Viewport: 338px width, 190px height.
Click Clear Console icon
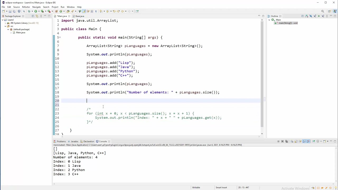(292, 141)
